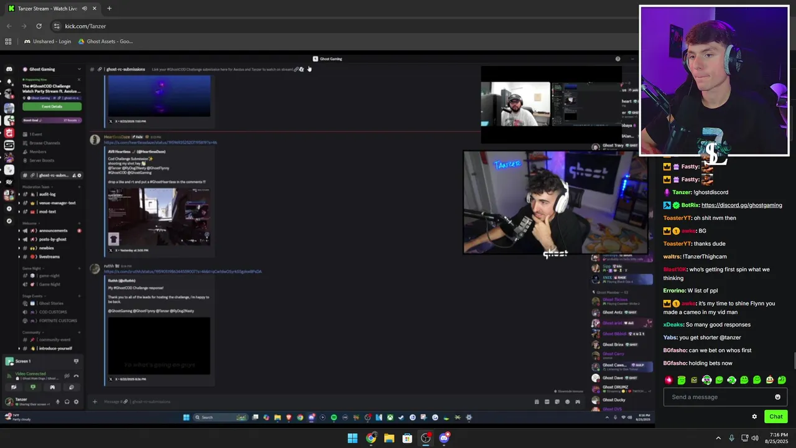Open chat settings gear icon
This screenshot has width=796, height=448.
tap(754, 417)
